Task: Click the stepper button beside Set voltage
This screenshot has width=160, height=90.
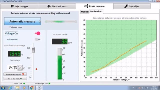Action: [20, 68]
